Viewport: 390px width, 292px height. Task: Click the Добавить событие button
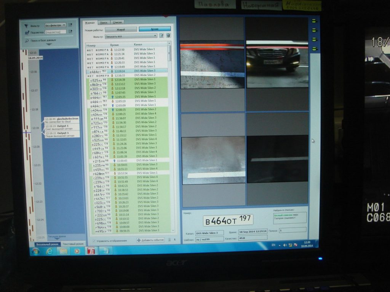[150, 240]
